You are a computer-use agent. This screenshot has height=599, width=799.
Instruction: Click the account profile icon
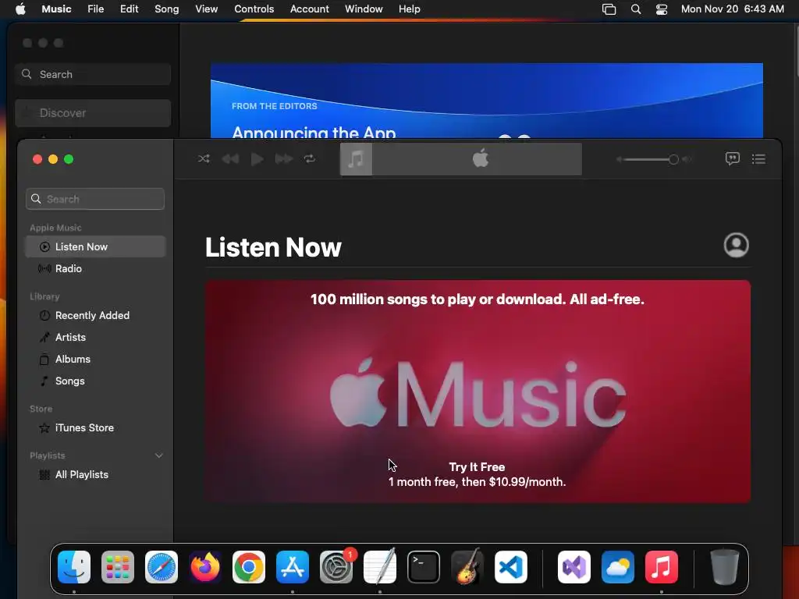tap(737, 246)
